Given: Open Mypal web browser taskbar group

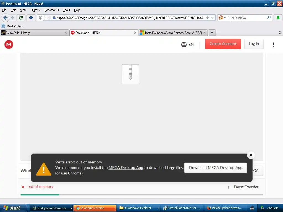Looking at the screenshot, I should pos(51,208).
